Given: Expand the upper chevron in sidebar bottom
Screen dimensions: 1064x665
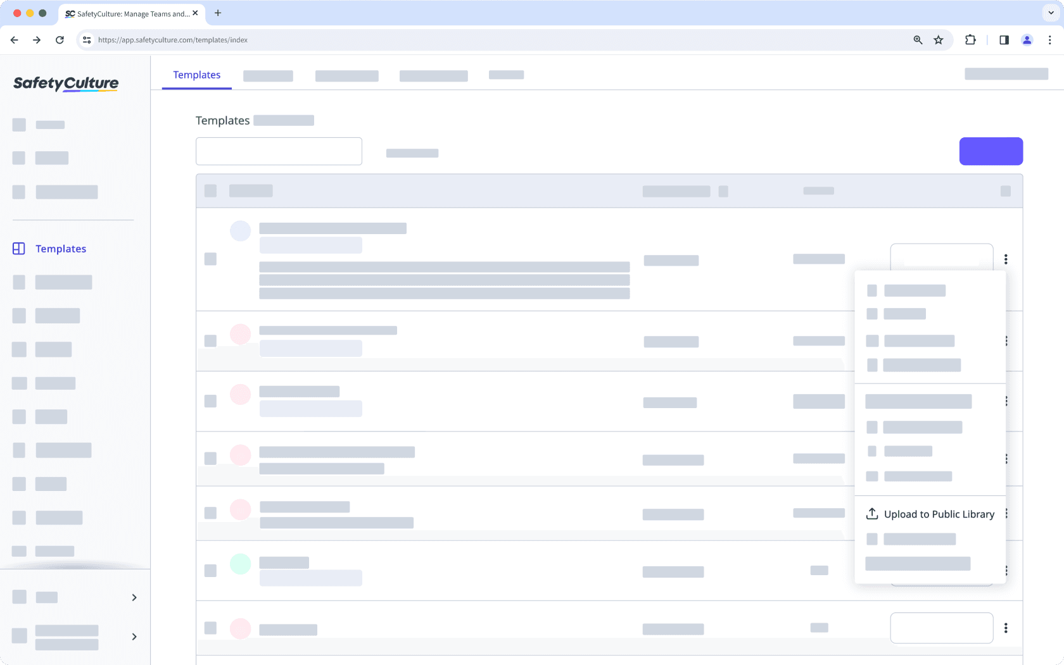Looking at the screenshot, I should 134,597.
